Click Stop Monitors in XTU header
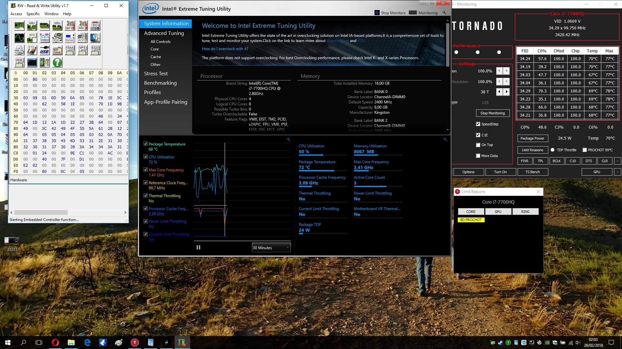622x349 pixels. coord(390,13)
